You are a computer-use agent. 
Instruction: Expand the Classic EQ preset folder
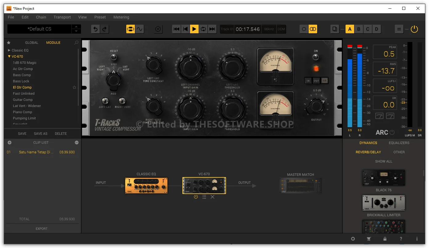[x=9, y=50]
